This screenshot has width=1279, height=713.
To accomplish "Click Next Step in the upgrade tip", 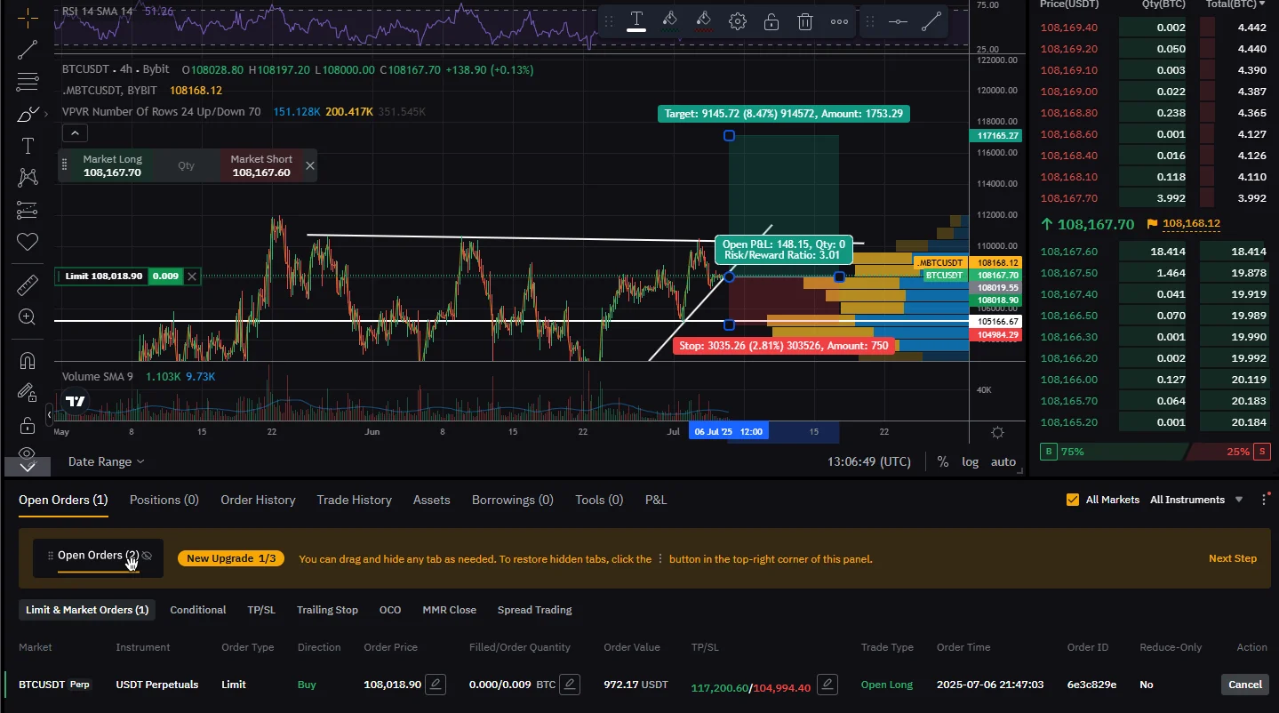I will 1233,558.
